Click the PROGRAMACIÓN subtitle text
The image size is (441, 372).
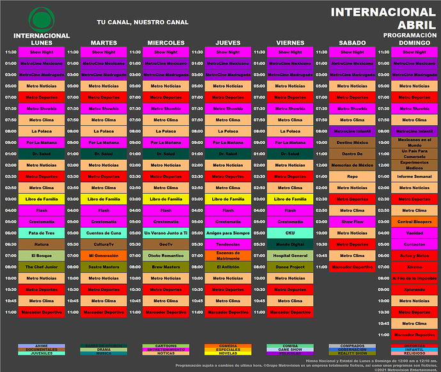410,35
